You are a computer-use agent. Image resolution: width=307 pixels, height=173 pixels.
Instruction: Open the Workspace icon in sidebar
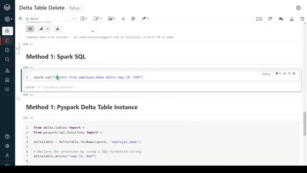(x=8, y=40)
